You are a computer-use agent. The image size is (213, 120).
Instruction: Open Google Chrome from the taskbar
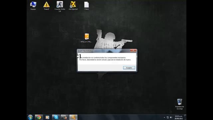click(x=39, y=117)
